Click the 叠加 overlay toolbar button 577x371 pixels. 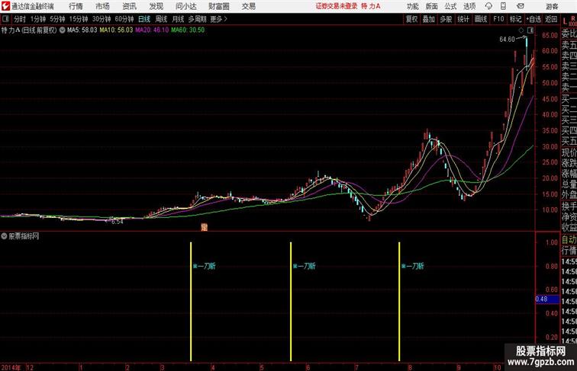click(x=429, y=19)
